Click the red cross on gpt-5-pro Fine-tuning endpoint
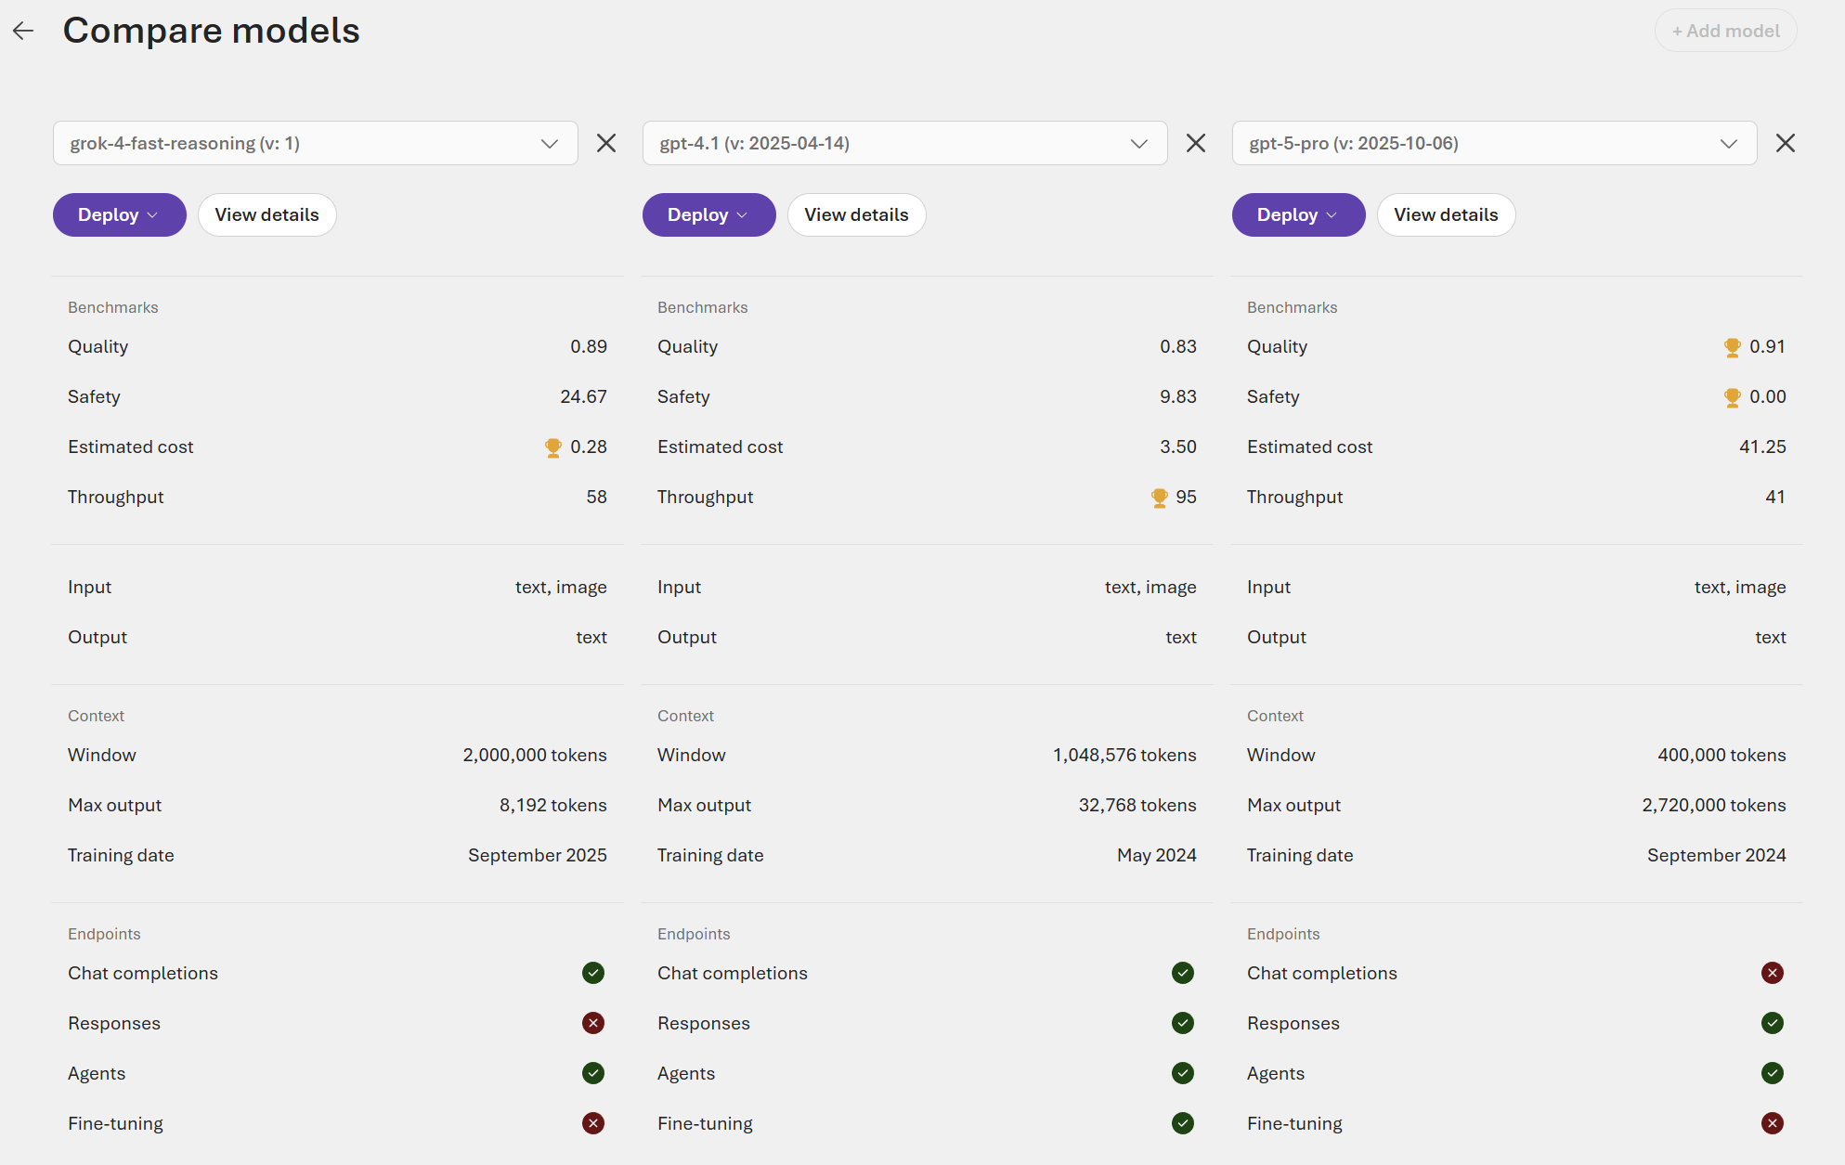 (x=1773, y=1122)
